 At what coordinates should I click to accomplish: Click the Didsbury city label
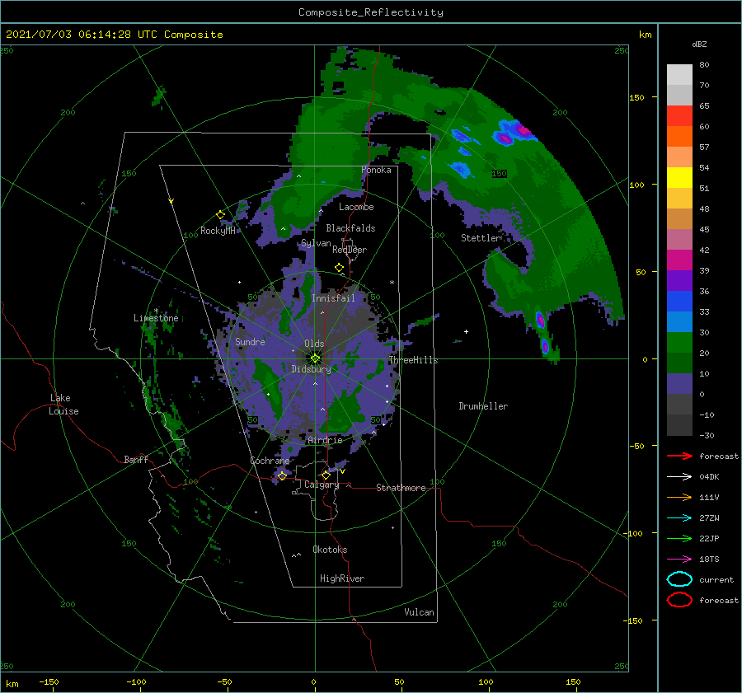[311, 369]
